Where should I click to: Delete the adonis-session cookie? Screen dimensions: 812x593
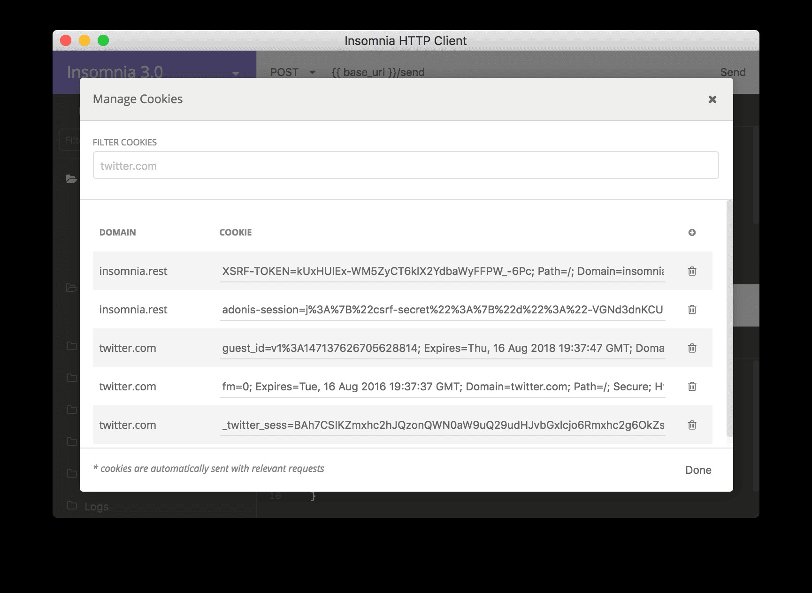(692, 310)
